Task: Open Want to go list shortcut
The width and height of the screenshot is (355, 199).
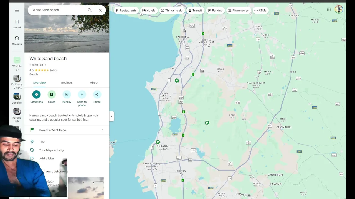Action: point(17,64)
